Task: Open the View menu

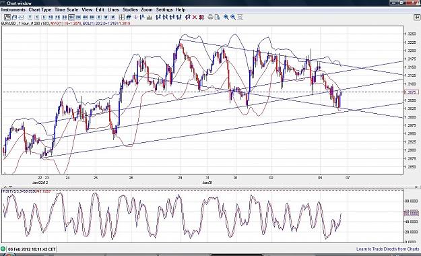Action: click(87, 9)
